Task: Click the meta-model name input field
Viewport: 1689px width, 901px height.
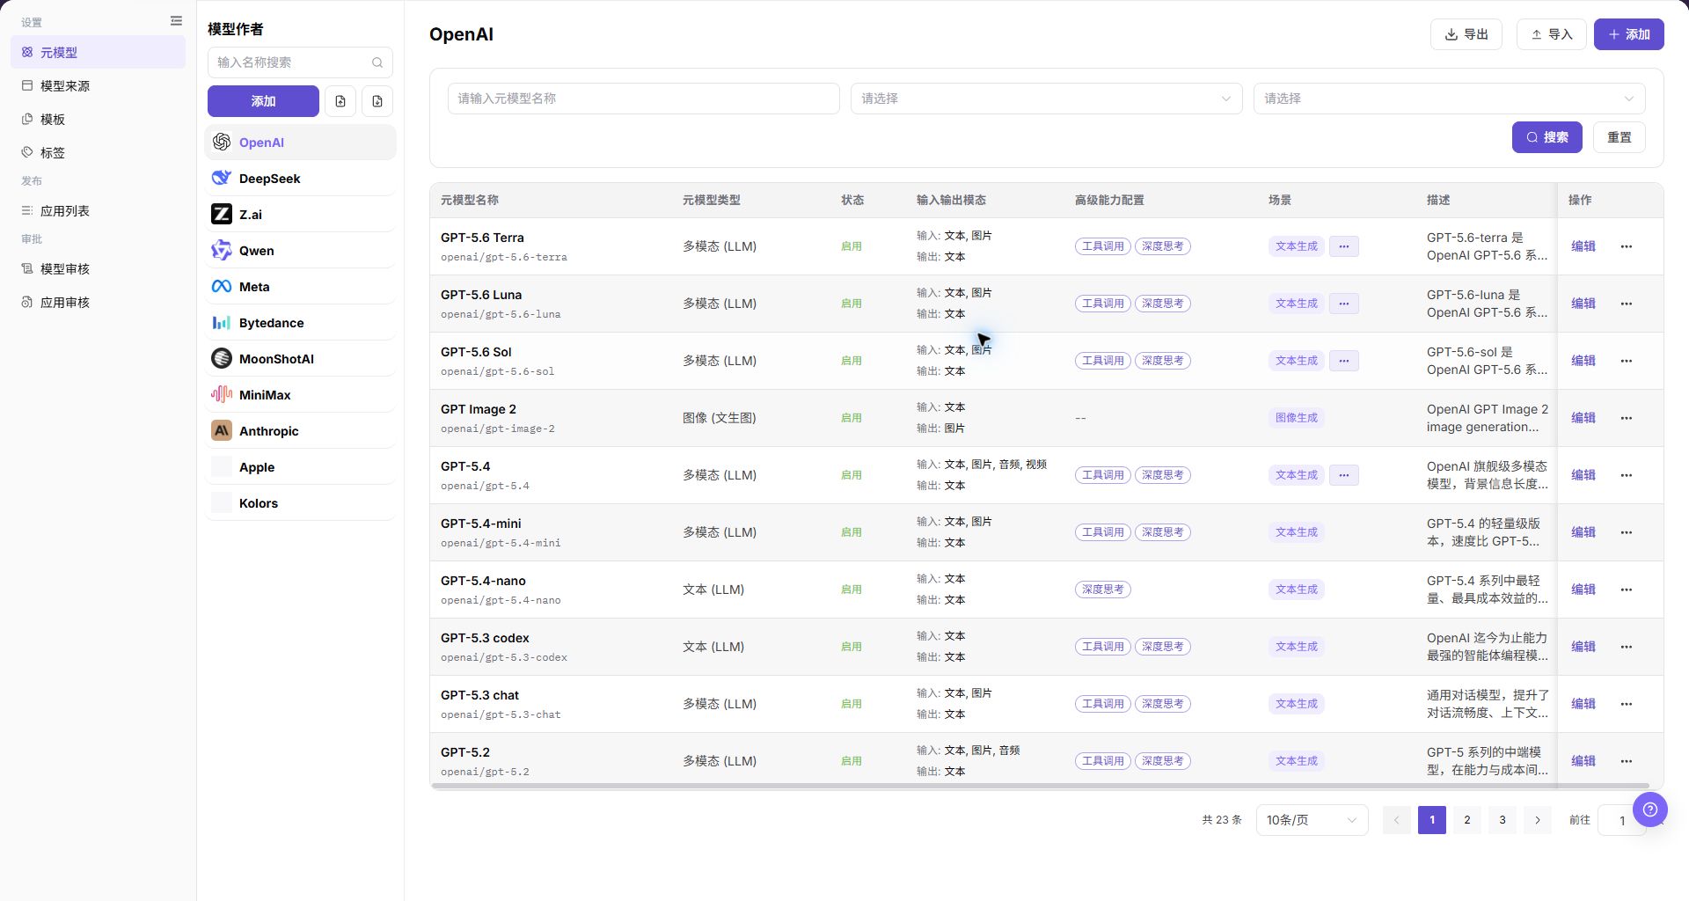Action: pos(644,99)
